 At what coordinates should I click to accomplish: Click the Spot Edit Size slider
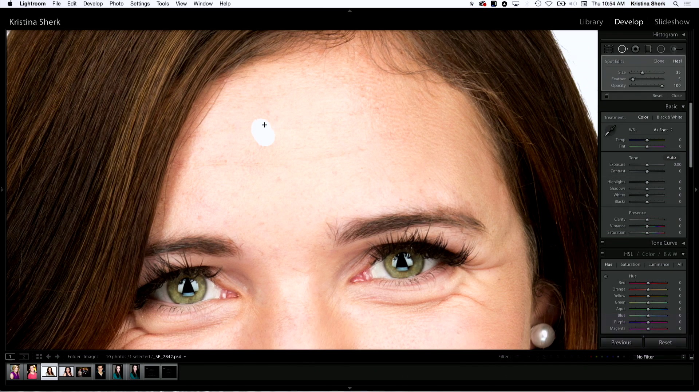647,72
